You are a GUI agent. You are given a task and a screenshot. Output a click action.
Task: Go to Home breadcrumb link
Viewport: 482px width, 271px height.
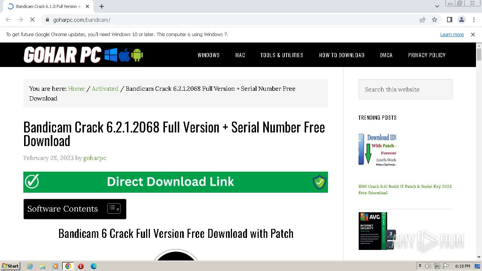click(76, 89)
